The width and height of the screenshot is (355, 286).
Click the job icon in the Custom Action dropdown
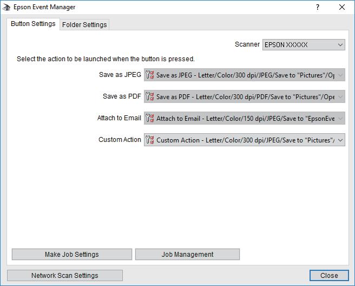coord(150,140)
